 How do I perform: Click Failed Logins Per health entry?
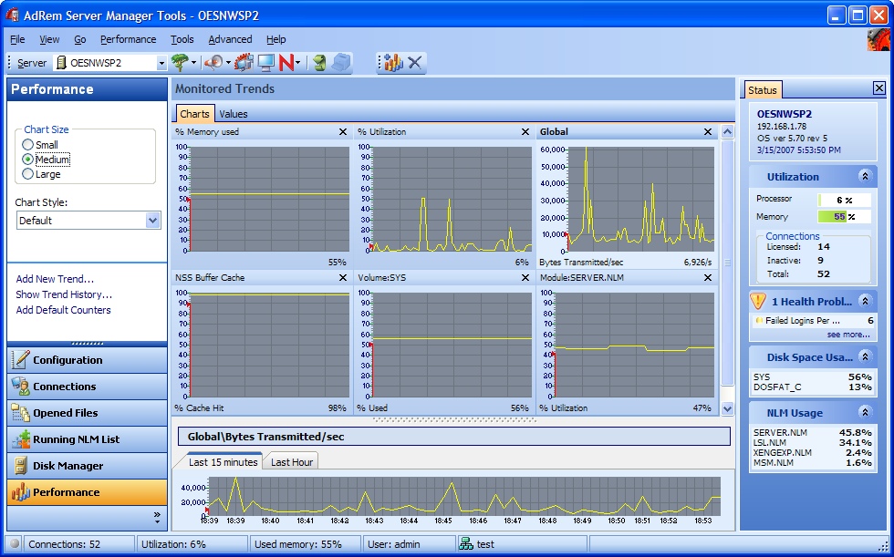(814, 321)
